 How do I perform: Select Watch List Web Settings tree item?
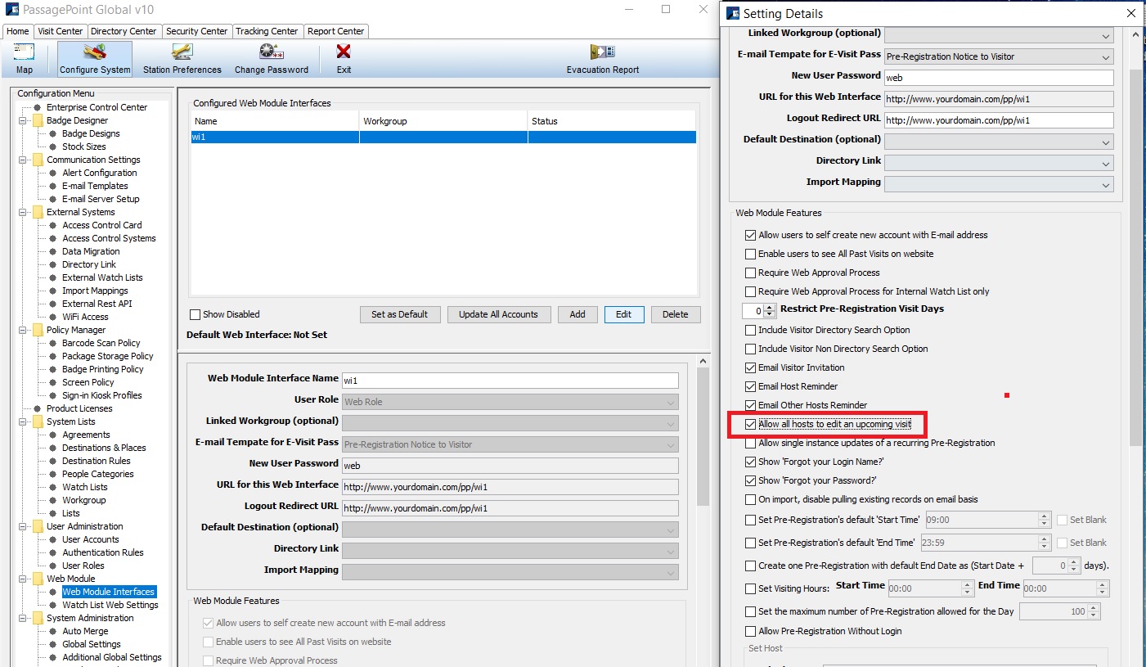[x=110, y=605]
